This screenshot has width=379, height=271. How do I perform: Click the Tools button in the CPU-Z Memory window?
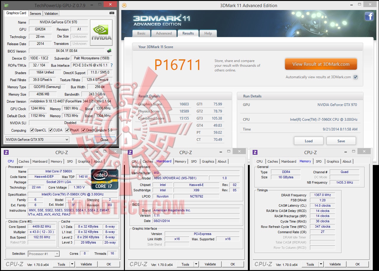point(310,264)
